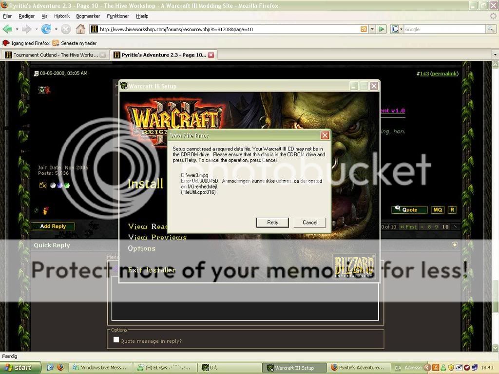Go back with the green Back arrow
499x374 pixels.
pyautogui.click(x=7, y=29)
